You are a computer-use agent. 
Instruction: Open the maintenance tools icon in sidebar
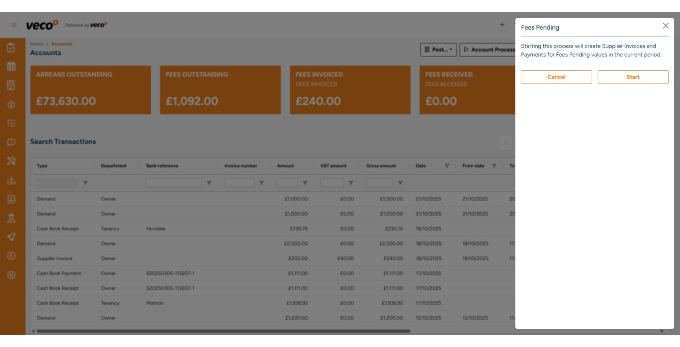(x=11, y=161)
